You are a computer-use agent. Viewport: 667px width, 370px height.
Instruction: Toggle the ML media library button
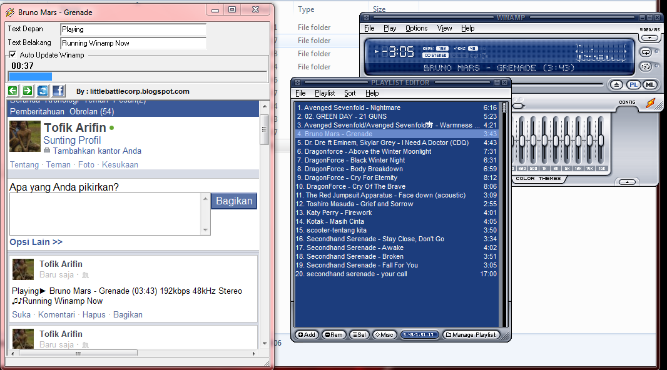click(649, 84)
